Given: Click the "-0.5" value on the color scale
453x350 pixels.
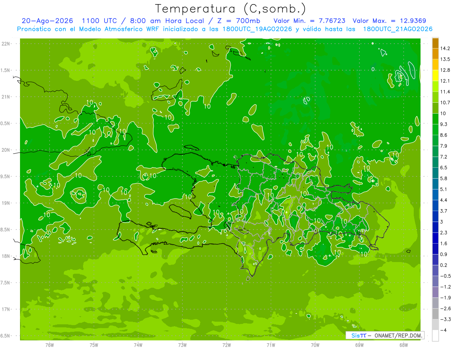Looking at the screenshot, I should 445,276.
